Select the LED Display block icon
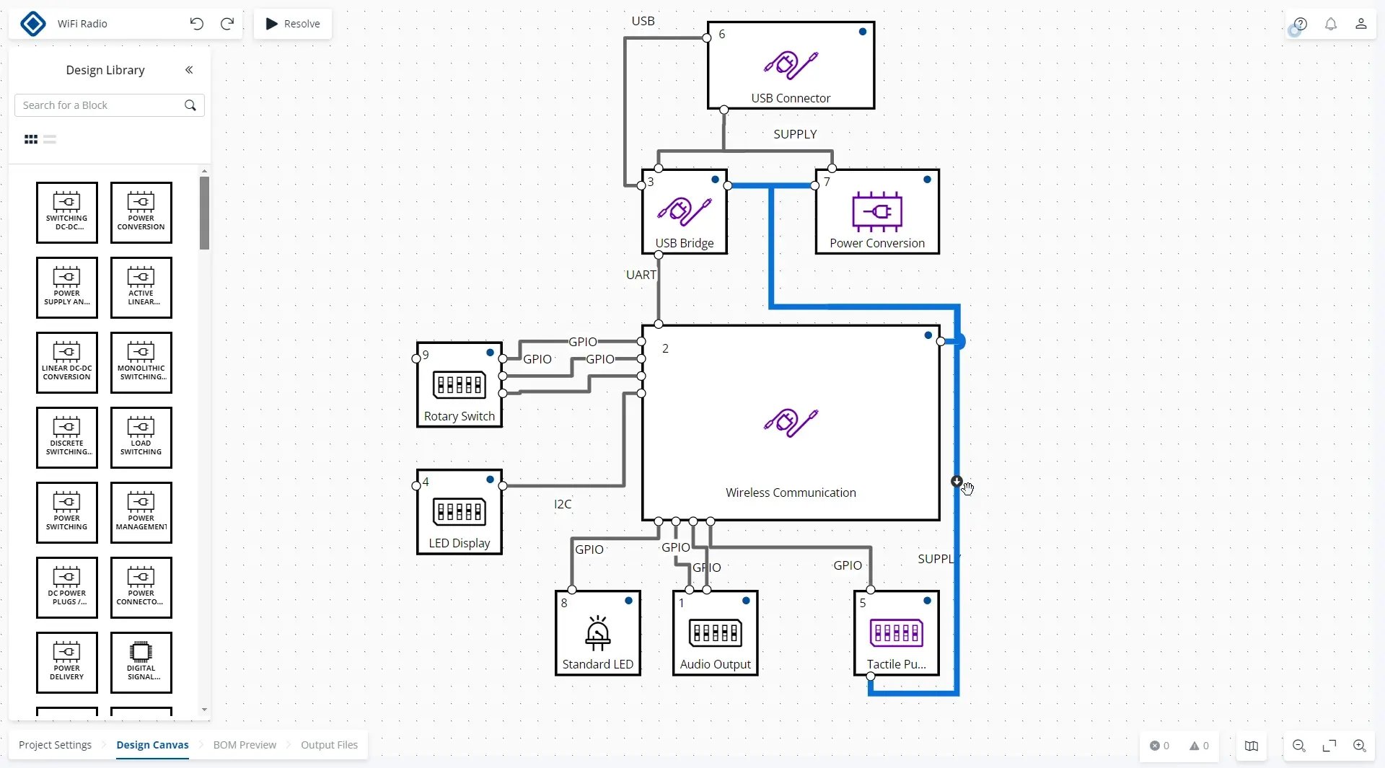The width and height of the screenshot is (1385, 768). tap(460, 511)
